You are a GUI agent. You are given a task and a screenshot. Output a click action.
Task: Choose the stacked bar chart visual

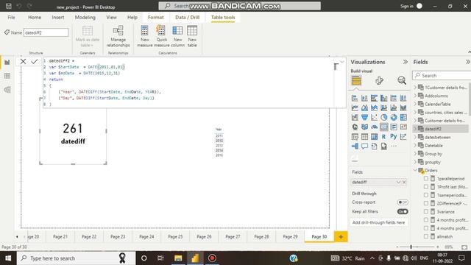tap(355, 98)
